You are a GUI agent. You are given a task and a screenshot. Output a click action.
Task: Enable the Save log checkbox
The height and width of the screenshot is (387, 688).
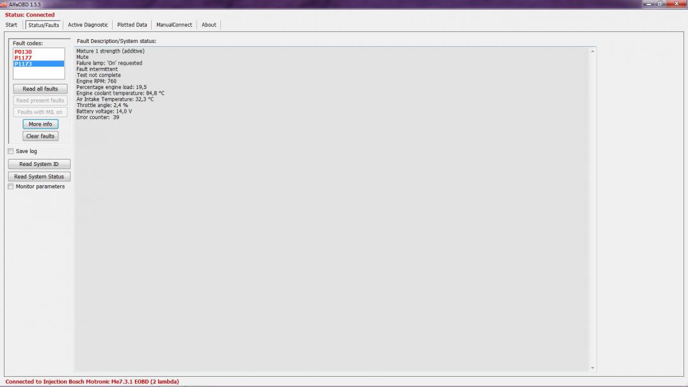pyautogui.click(x=10, y=151)
